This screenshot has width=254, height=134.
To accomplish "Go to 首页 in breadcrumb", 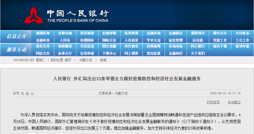I will tap(68, 60).
